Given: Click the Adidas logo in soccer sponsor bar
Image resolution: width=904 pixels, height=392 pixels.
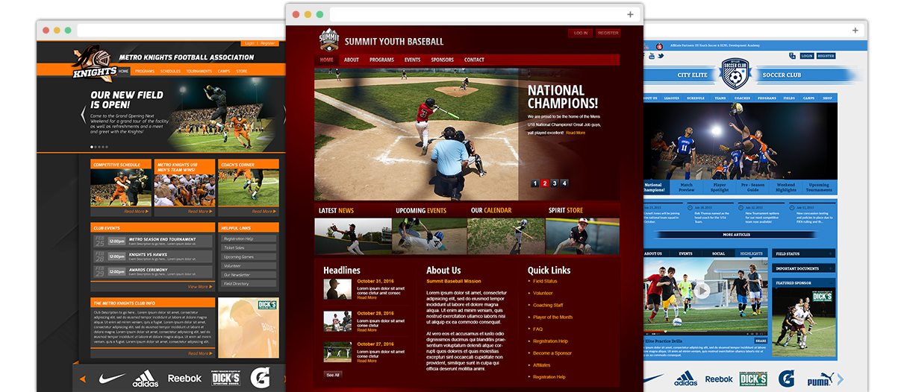Looking at the screenshot, I should 686,379.
